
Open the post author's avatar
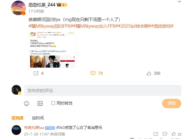tap(18, 8)
